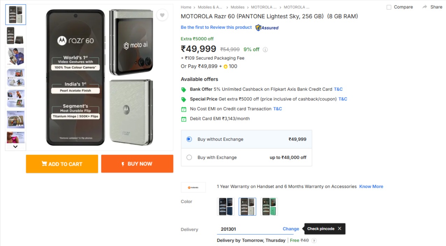Close the Check pincode tooltip

pyautogui.click(x=339, y=229)
